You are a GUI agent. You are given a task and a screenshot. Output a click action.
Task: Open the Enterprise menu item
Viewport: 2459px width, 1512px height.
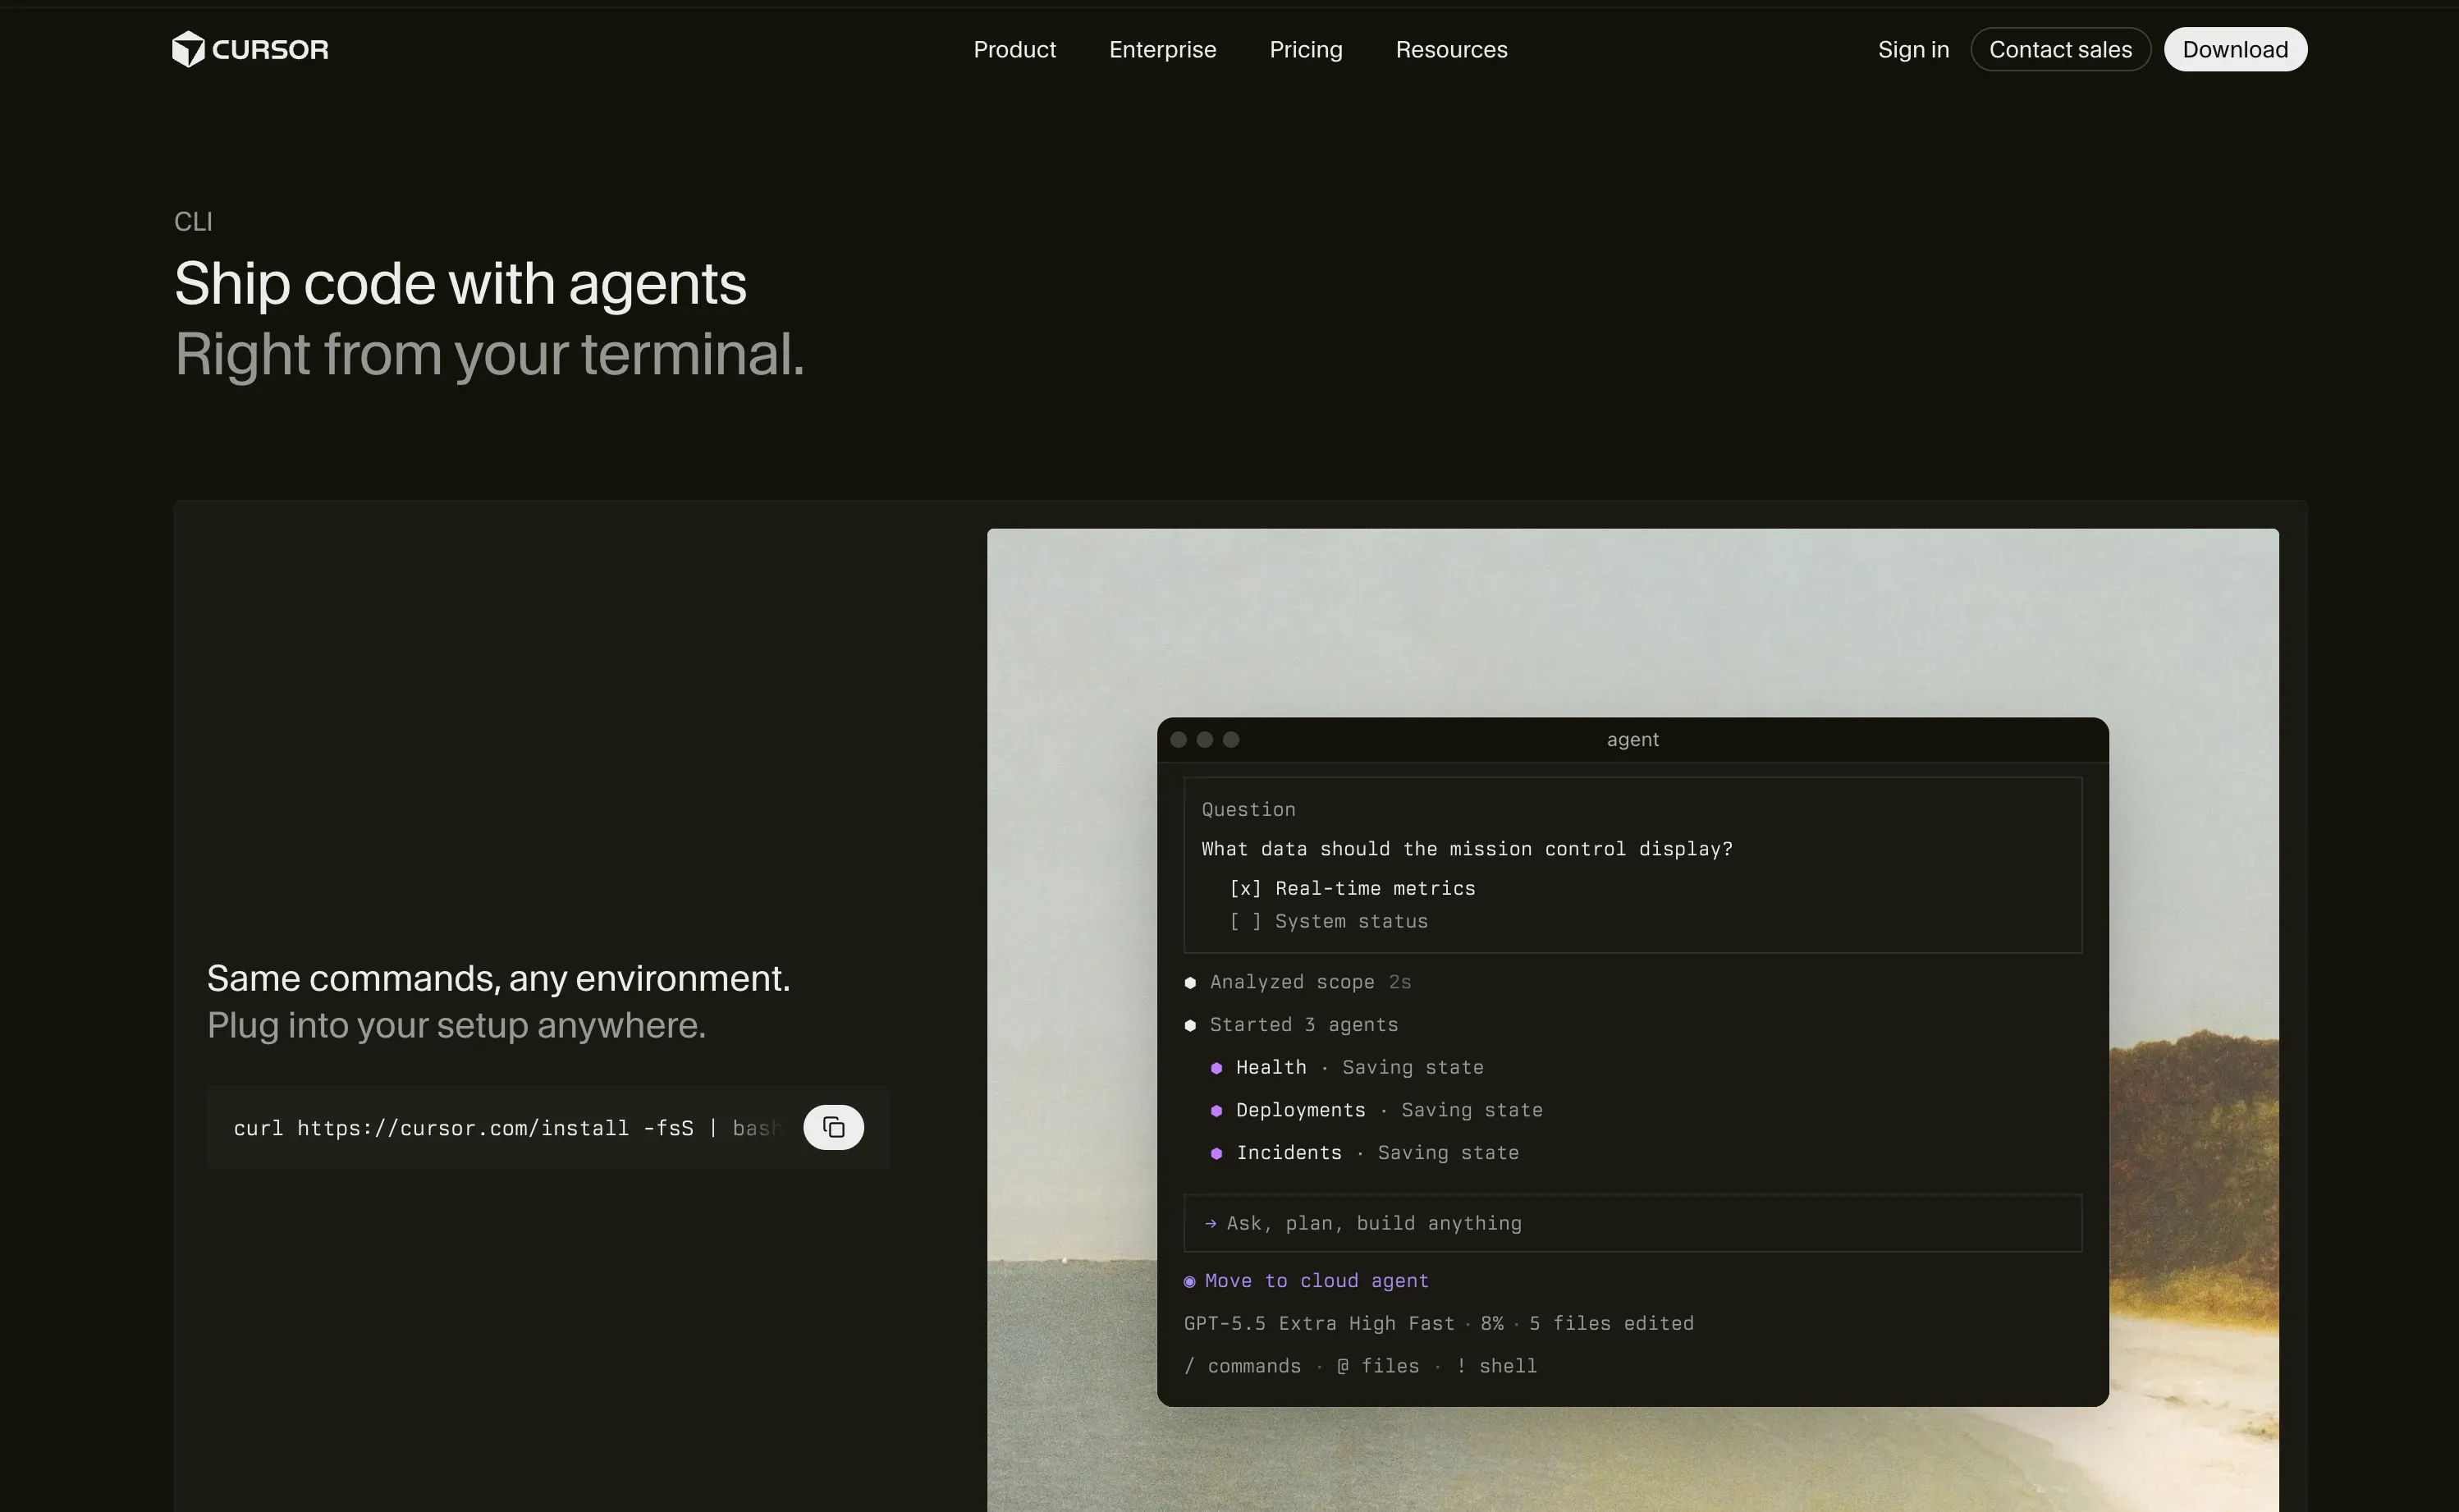pos(1161,49)
